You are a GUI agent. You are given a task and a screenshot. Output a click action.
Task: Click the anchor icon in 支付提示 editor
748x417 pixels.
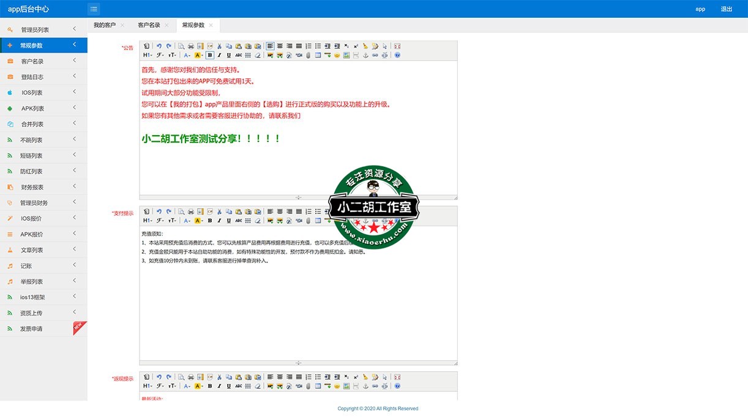[x=365, y=220]
